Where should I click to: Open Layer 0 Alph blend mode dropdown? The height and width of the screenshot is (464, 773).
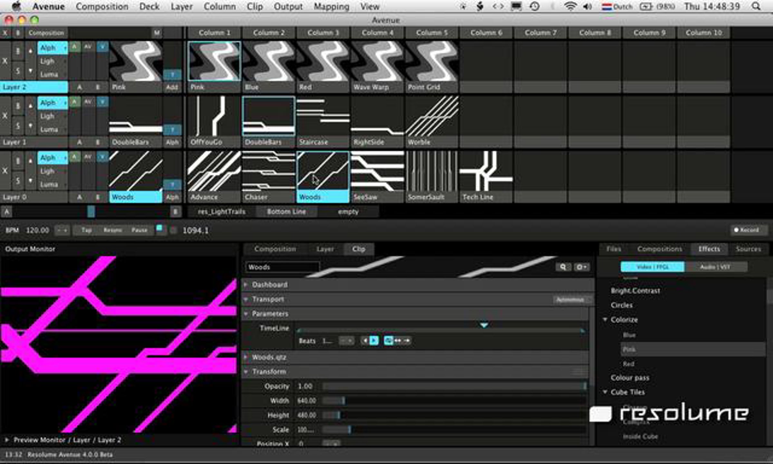pos(52,158)
